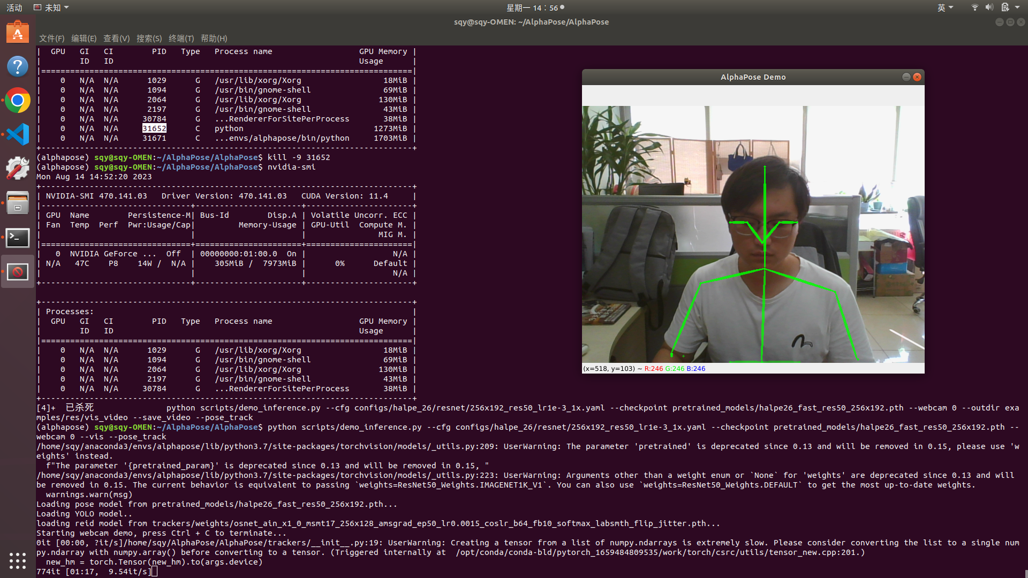Click the webcam image in AlphaPose Demo
1028x578 pixels.
[753, 234]
